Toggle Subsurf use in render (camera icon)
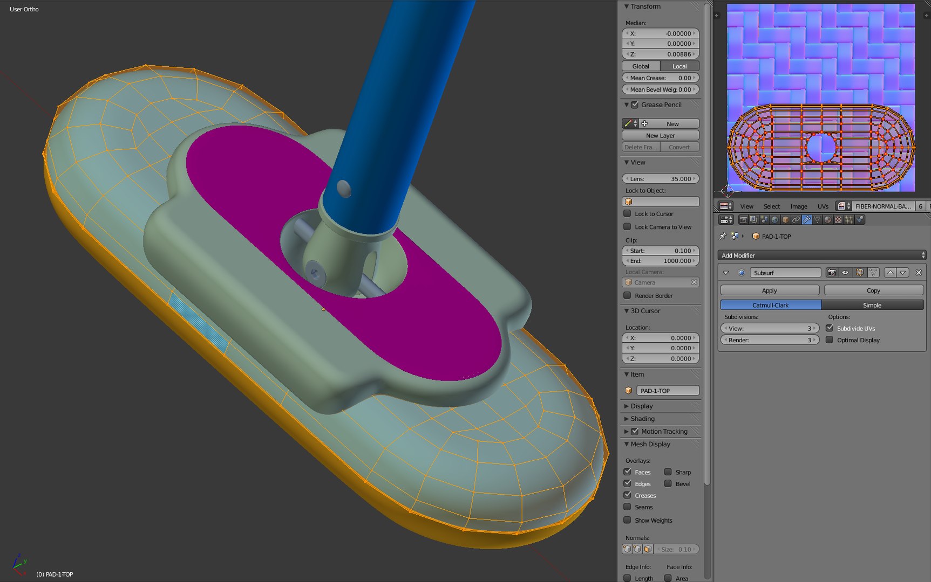Viewport: 931px width, 582px height. click(832, 273)
